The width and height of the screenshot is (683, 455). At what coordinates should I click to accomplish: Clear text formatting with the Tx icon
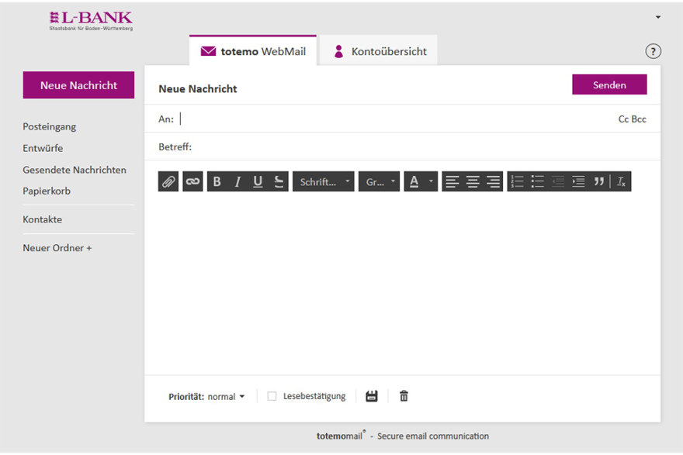point(621,181)
